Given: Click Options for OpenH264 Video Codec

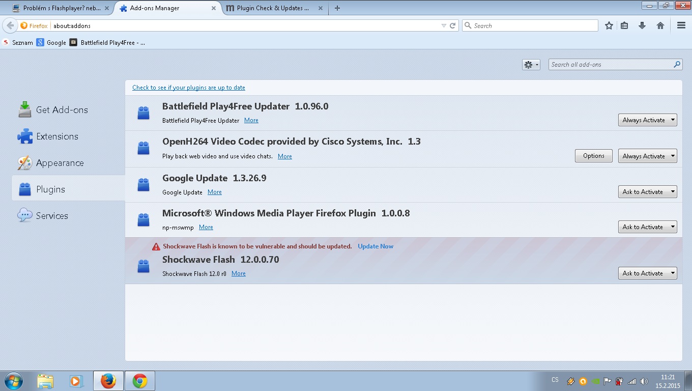Looking at the screenshot, I should [x=594, y=156].
